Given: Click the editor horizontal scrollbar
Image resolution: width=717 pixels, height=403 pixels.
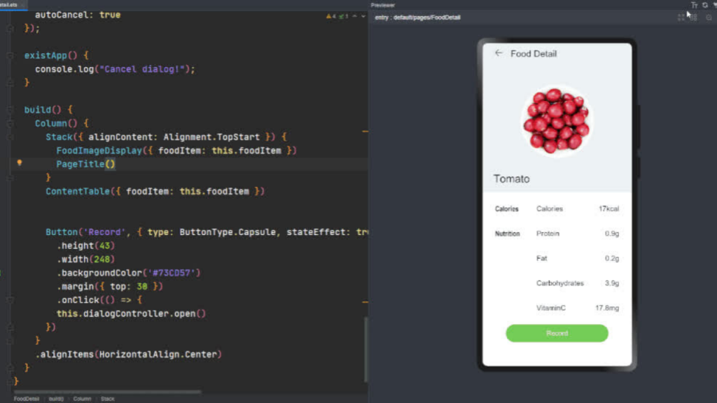Looking at the screenshot, I should (107, 392).
